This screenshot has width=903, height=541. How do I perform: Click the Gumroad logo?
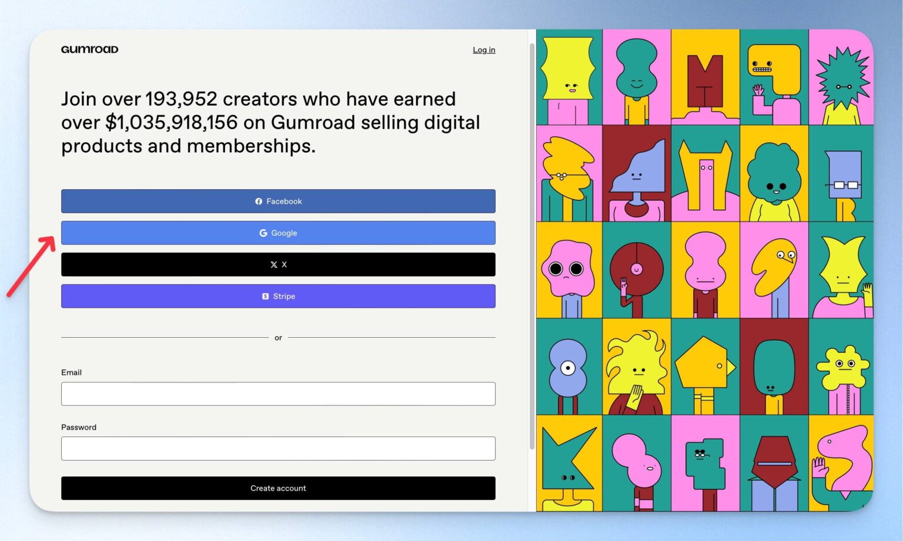(89, 49)
